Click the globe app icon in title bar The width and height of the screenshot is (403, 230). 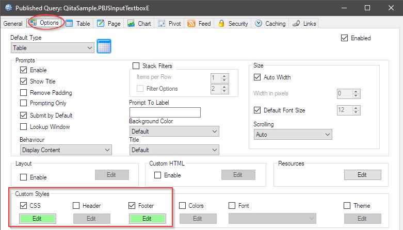tap(8, 8)
